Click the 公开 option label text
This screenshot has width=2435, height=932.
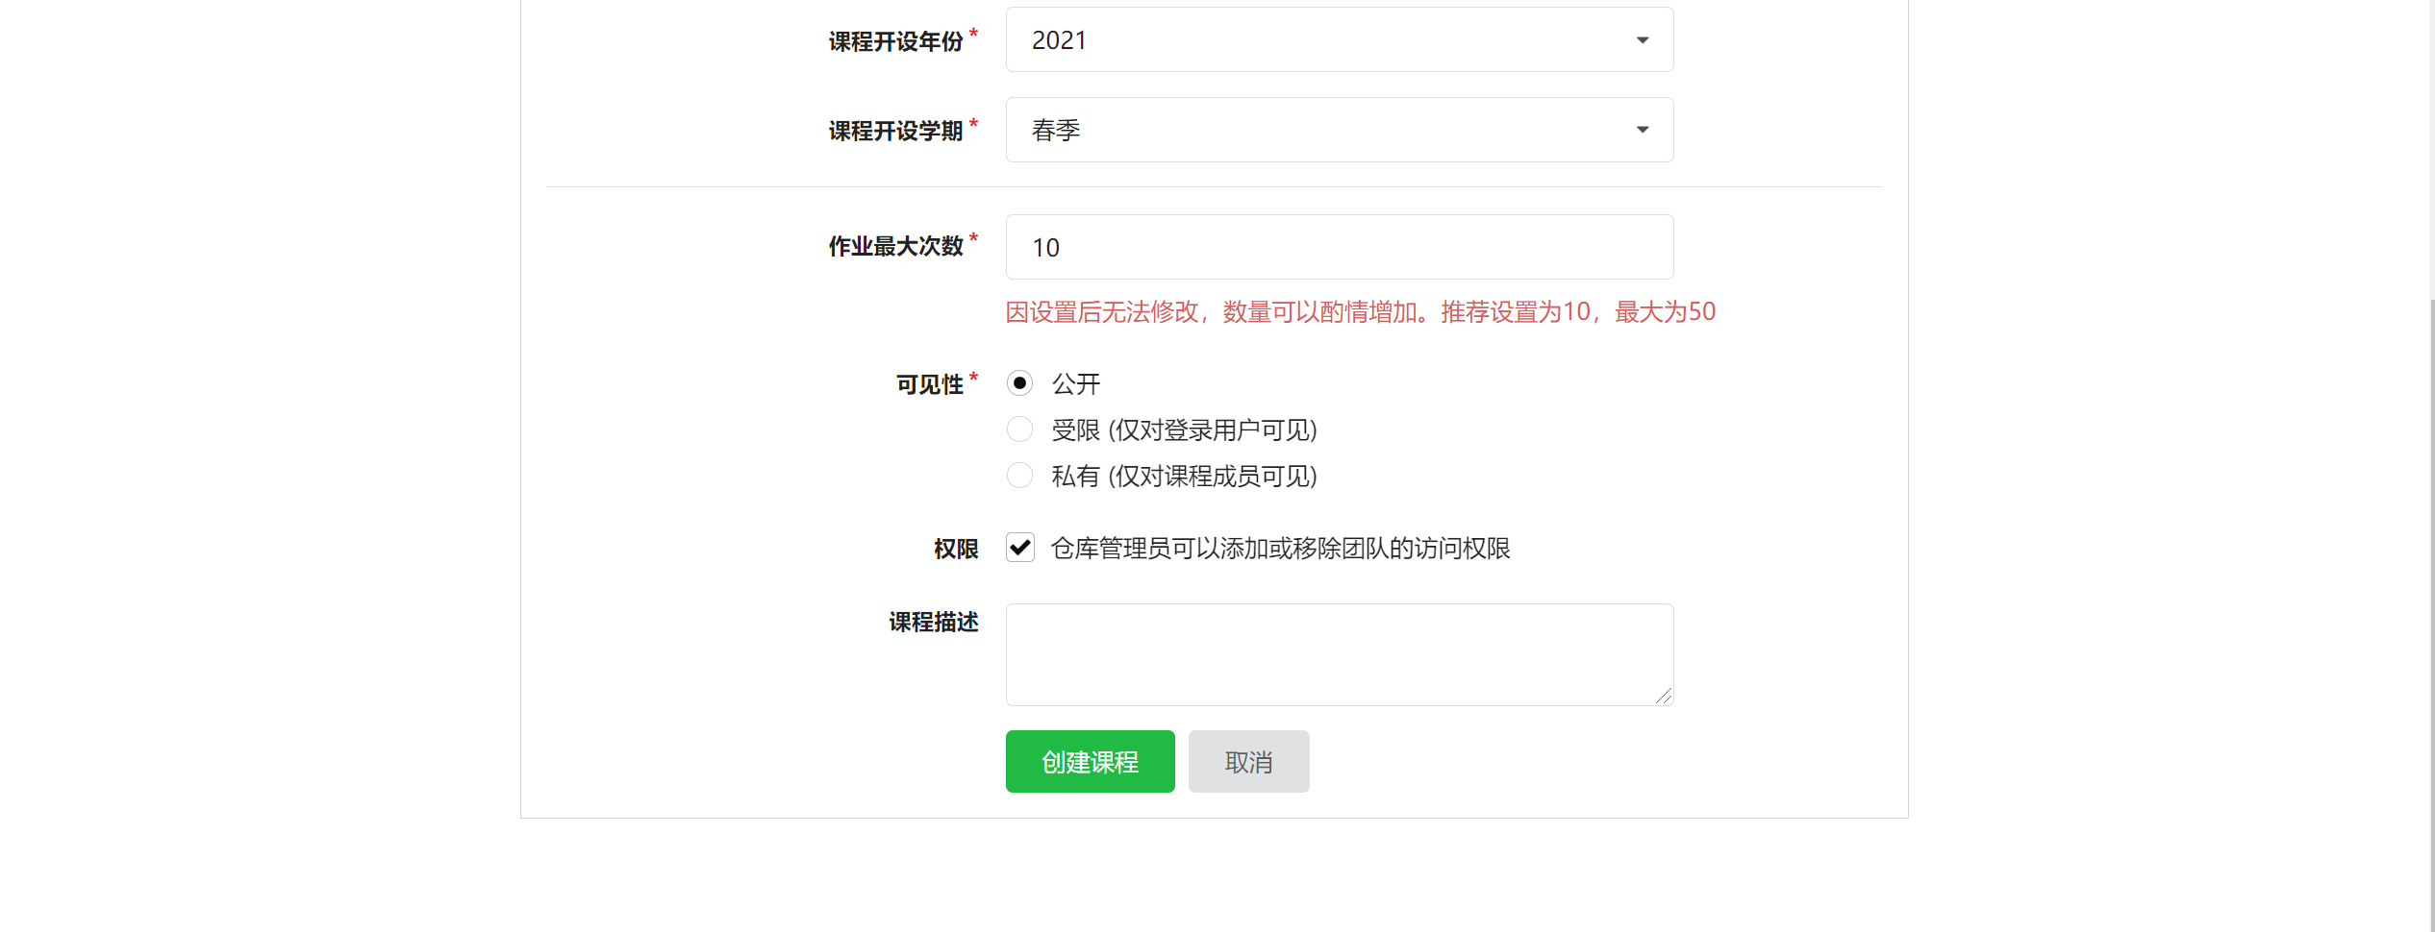pyautogui.click(x=1076, y=383)
